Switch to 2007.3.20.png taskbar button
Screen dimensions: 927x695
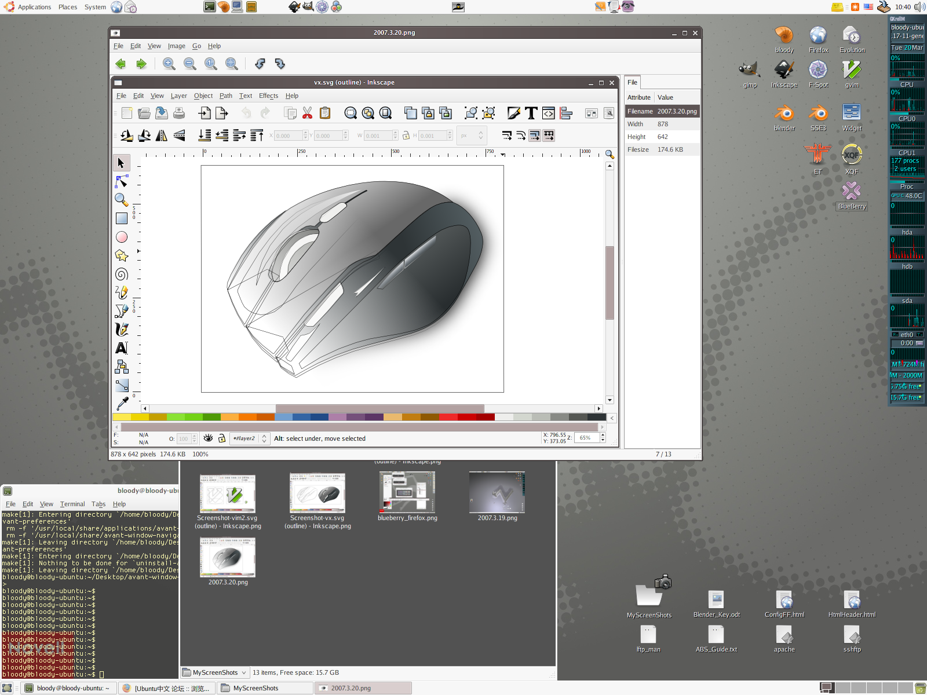coord(363,688)
